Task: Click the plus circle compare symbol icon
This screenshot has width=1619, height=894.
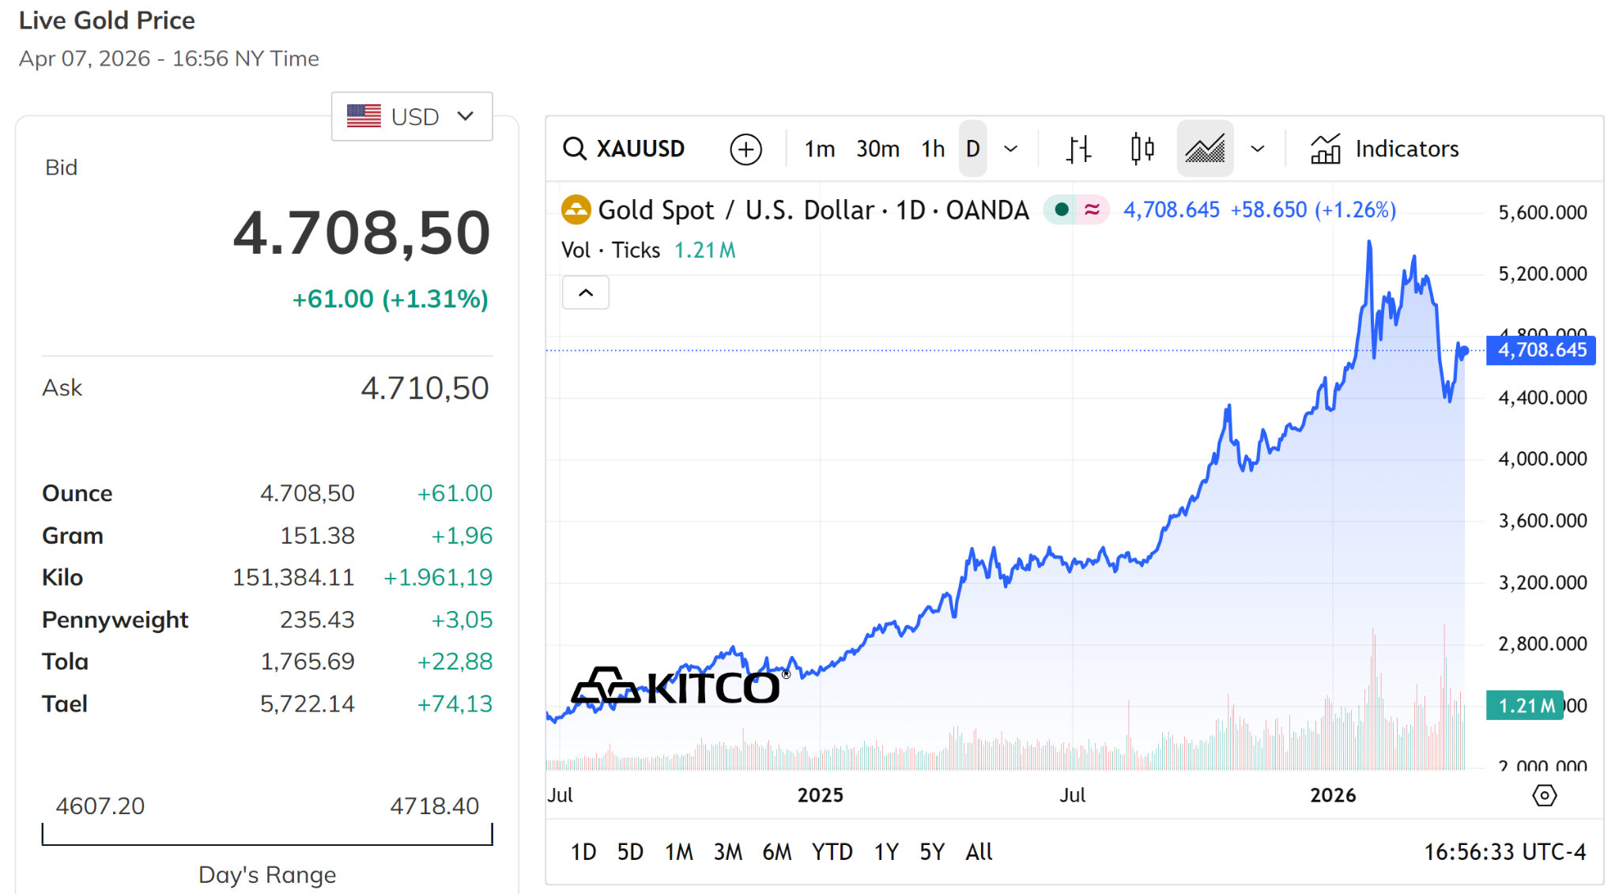Action: pyautogui.click(x=745, y=149)
